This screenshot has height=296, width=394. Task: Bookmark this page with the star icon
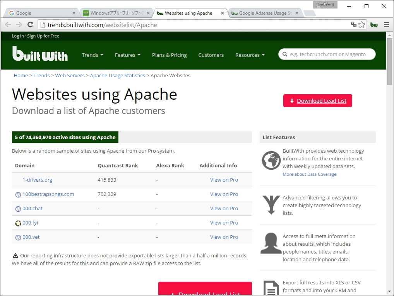(362, 25)
